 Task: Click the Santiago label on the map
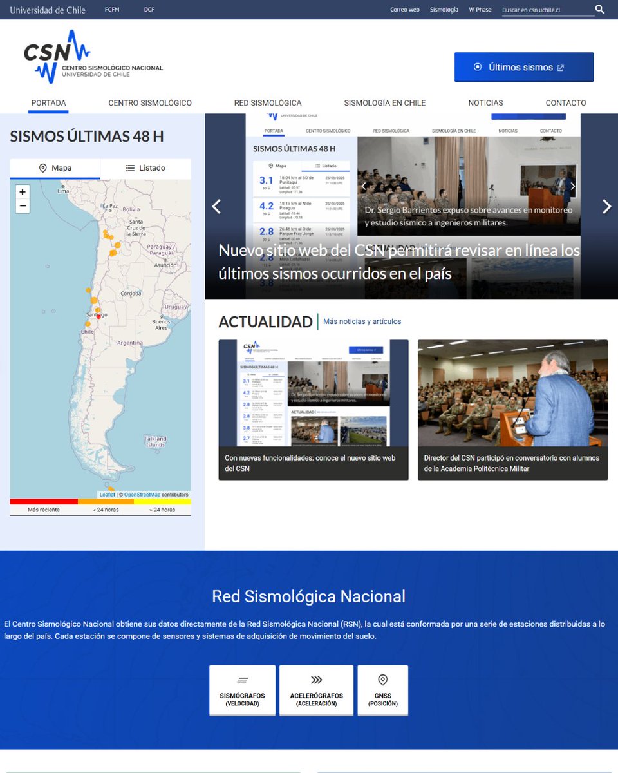click(97, 314)
